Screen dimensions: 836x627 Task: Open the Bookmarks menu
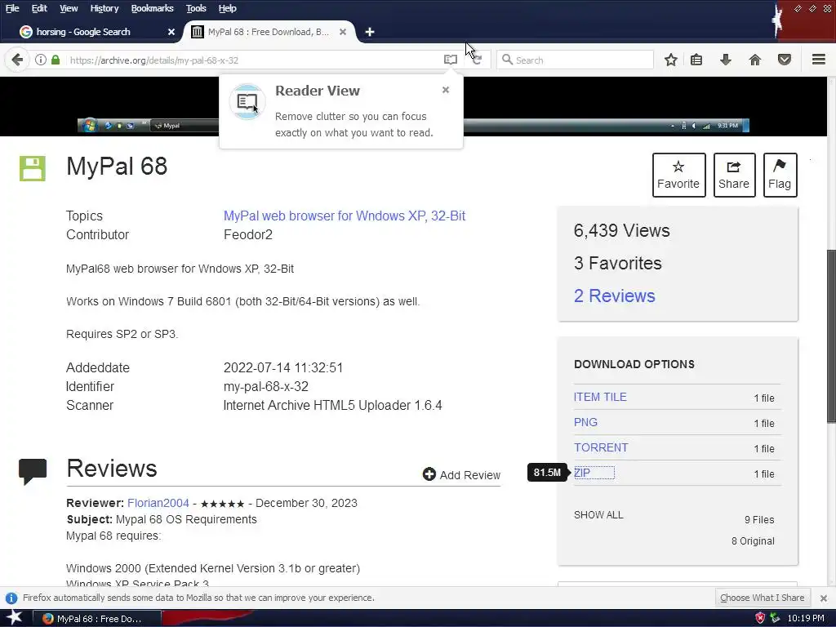pyautogui.click(x=153, y=8)
